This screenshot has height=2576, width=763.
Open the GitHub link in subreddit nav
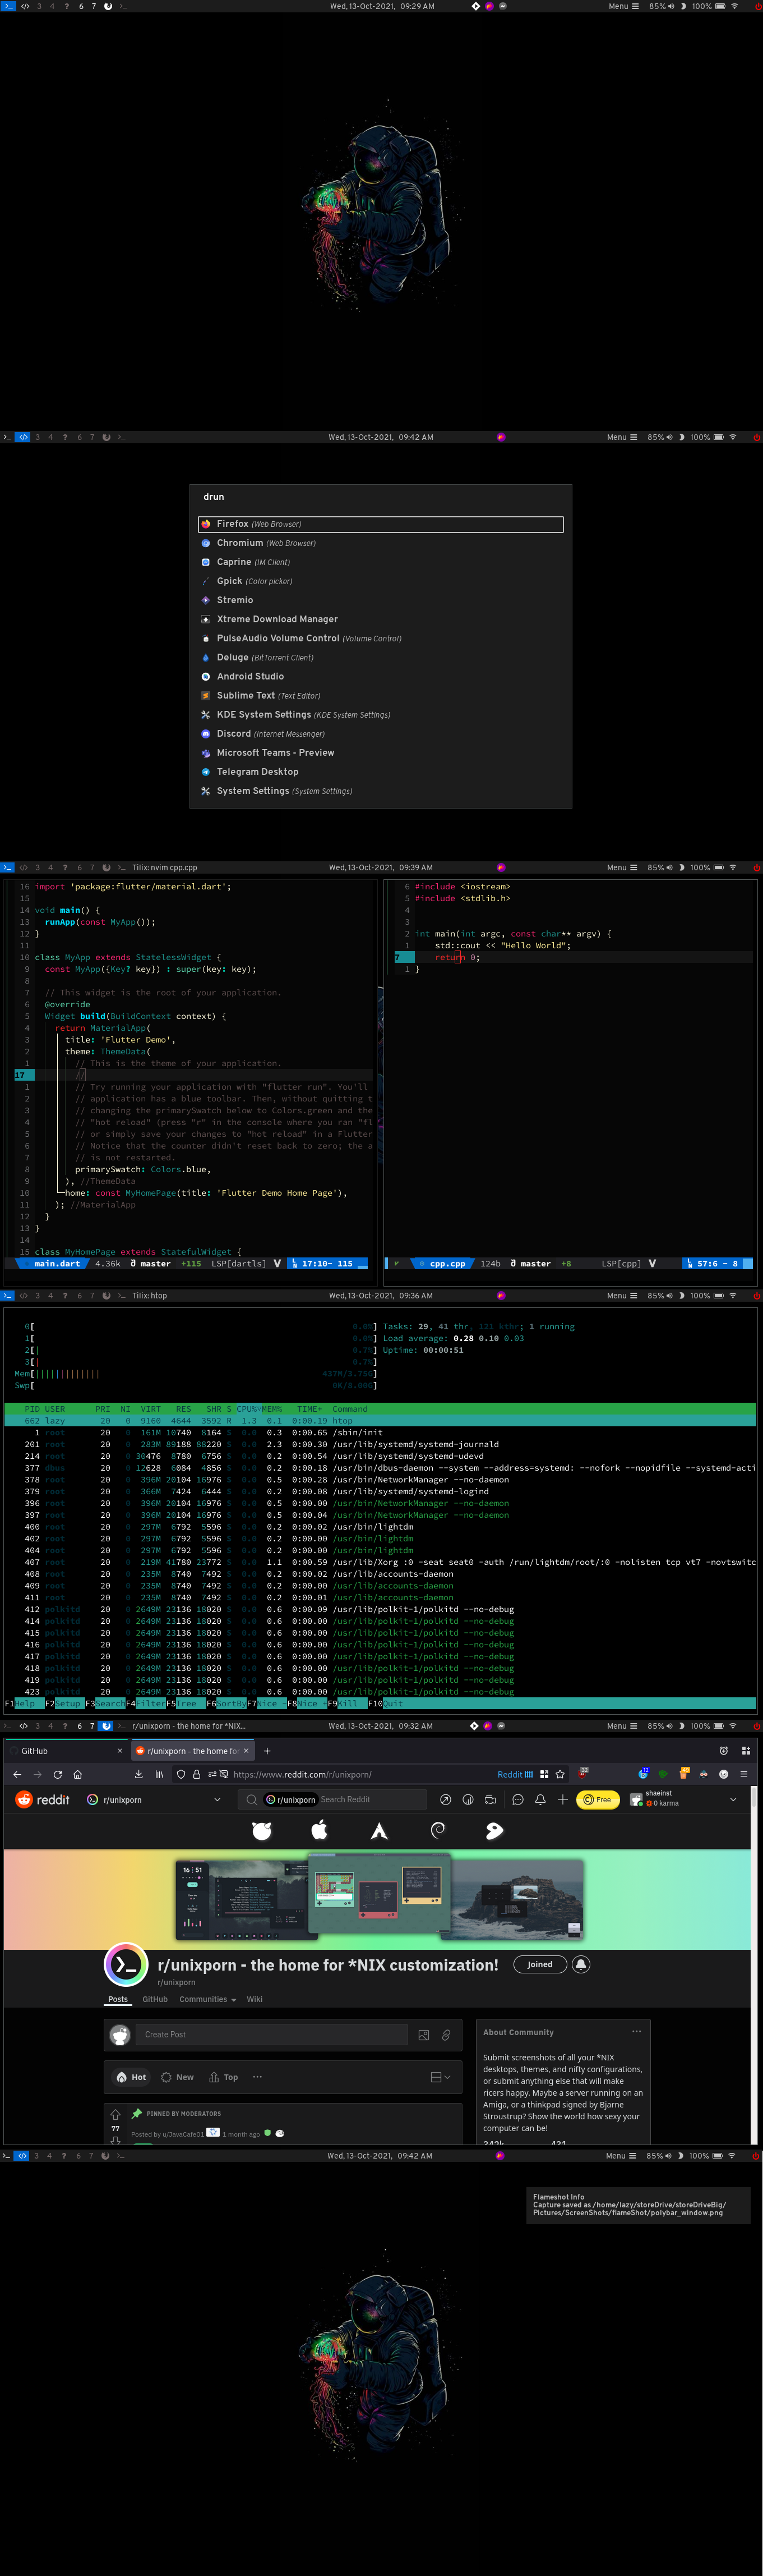click(155, 2000)
